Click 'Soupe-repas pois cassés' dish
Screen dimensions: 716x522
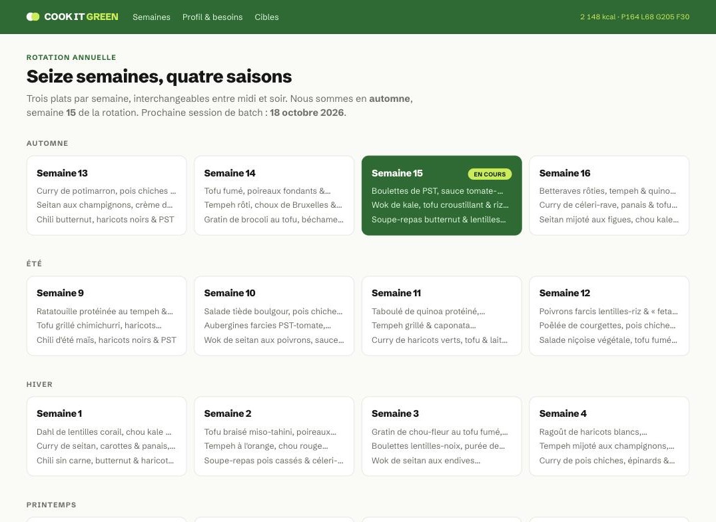click(274, 460)
